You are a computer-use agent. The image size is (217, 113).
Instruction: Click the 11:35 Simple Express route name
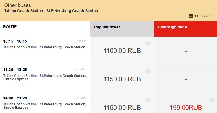[x=45, y=77]
